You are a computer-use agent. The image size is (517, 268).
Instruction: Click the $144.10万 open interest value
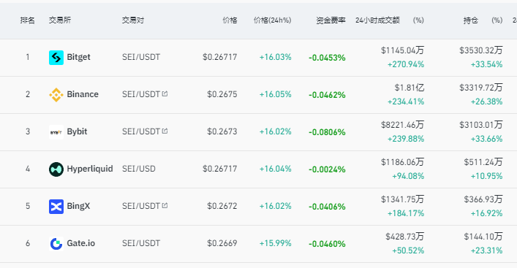coord(483,237)
